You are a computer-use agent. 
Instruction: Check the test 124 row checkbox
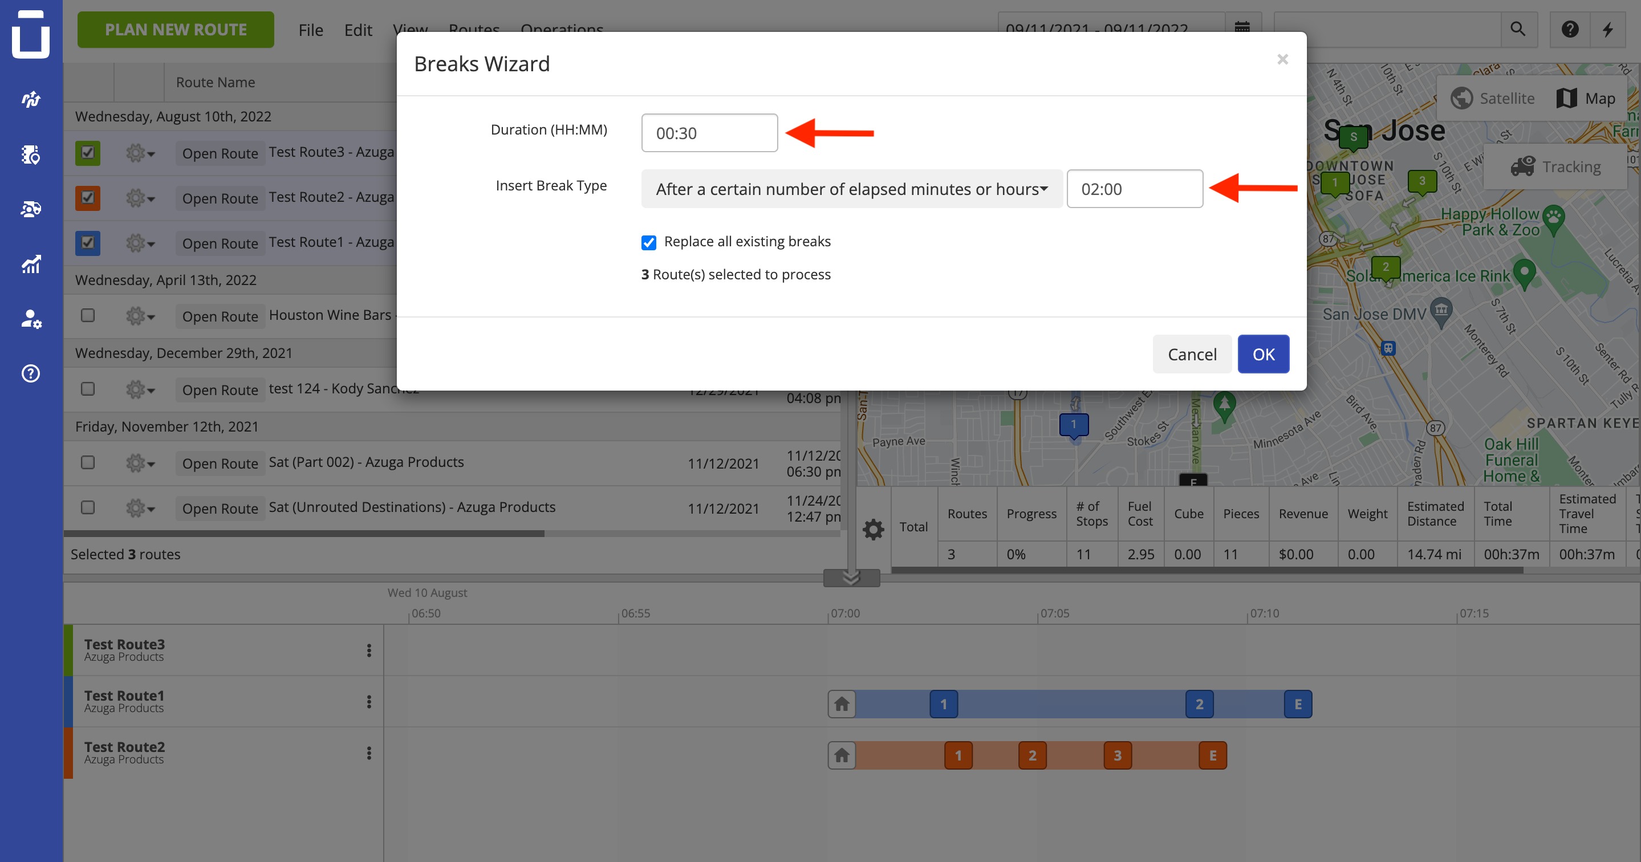88,389
